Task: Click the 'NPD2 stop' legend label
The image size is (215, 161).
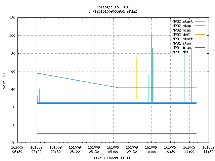Action: click(182, 26)
